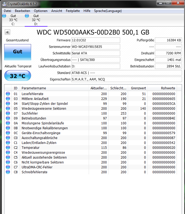Viewport: 185px width, 214px height.
Task: Select the Schreibfehlerrate parameter name
Action: pyautogui.click(x=34, y=172)
